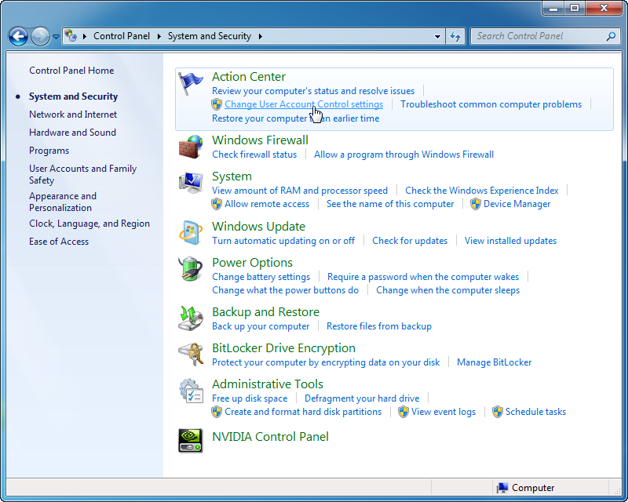Click Schedule tasks link

(x=535, y=412)
